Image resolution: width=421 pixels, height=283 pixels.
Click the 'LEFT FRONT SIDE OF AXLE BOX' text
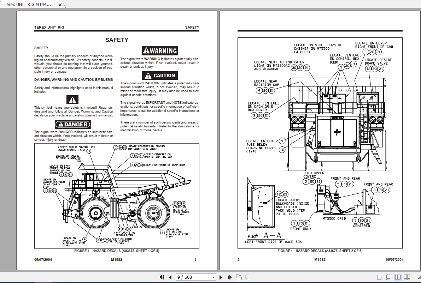273,242
